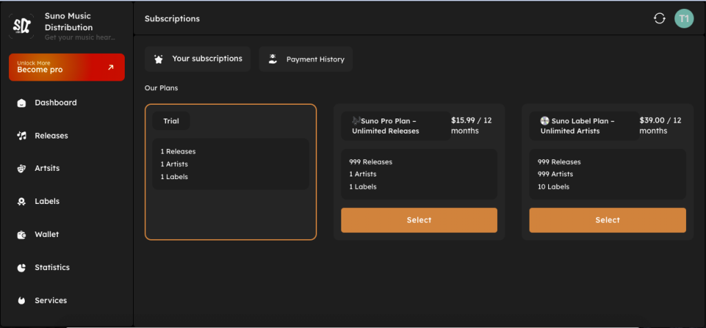The height and width of the screenshot is (328, 706).
Task: Click the Dashboard icon in sidebar
Action: pos(21,103)
